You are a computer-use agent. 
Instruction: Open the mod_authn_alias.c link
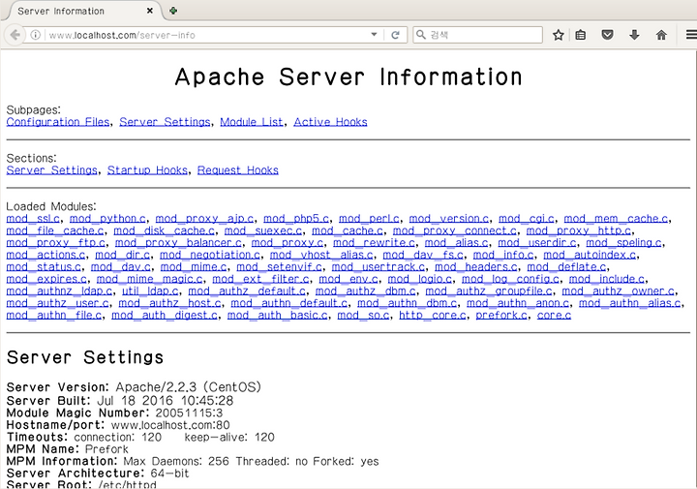pos(630,303)
